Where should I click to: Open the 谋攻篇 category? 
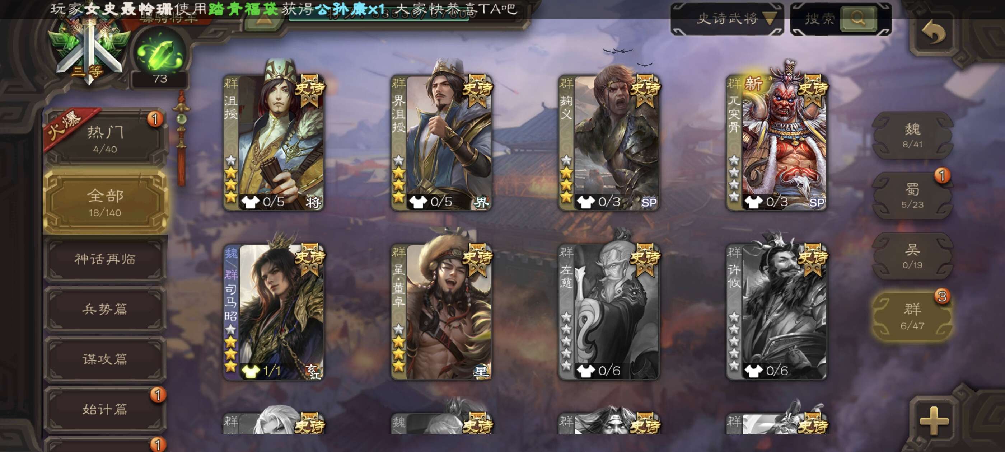point(104,359)
